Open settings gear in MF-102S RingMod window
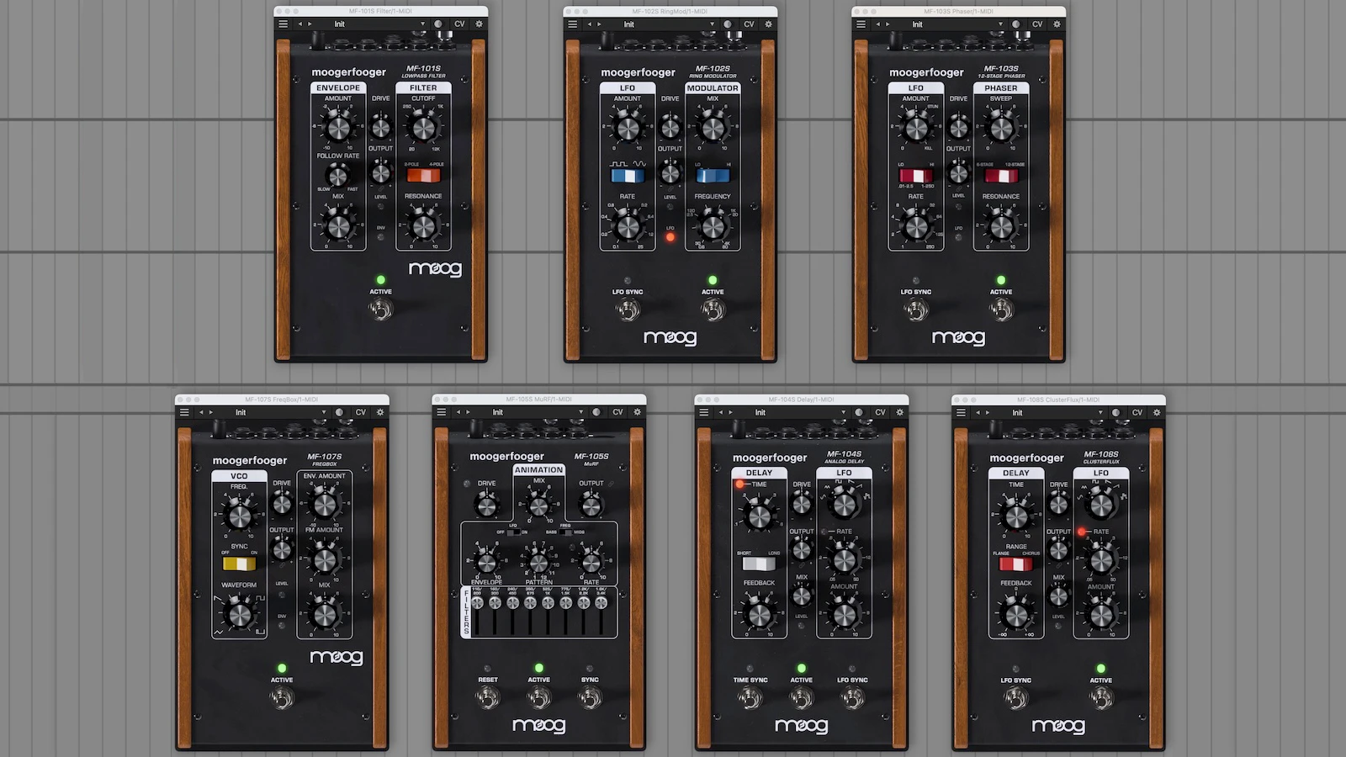The image size is (1346, 757). 768,24
